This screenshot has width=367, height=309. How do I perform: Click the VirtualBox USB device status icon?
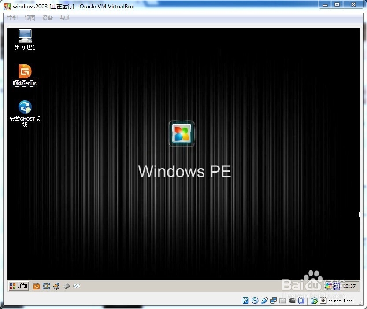(264, 300)
